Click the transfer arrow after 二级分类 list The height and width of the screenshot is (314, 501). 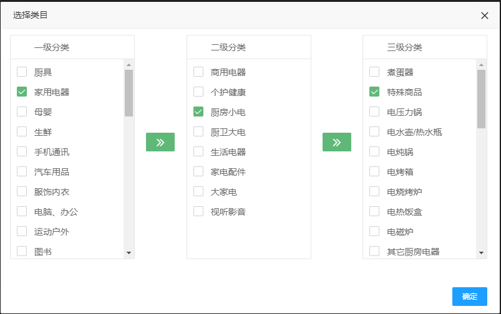pyautogui.click(x=337, y=142)
